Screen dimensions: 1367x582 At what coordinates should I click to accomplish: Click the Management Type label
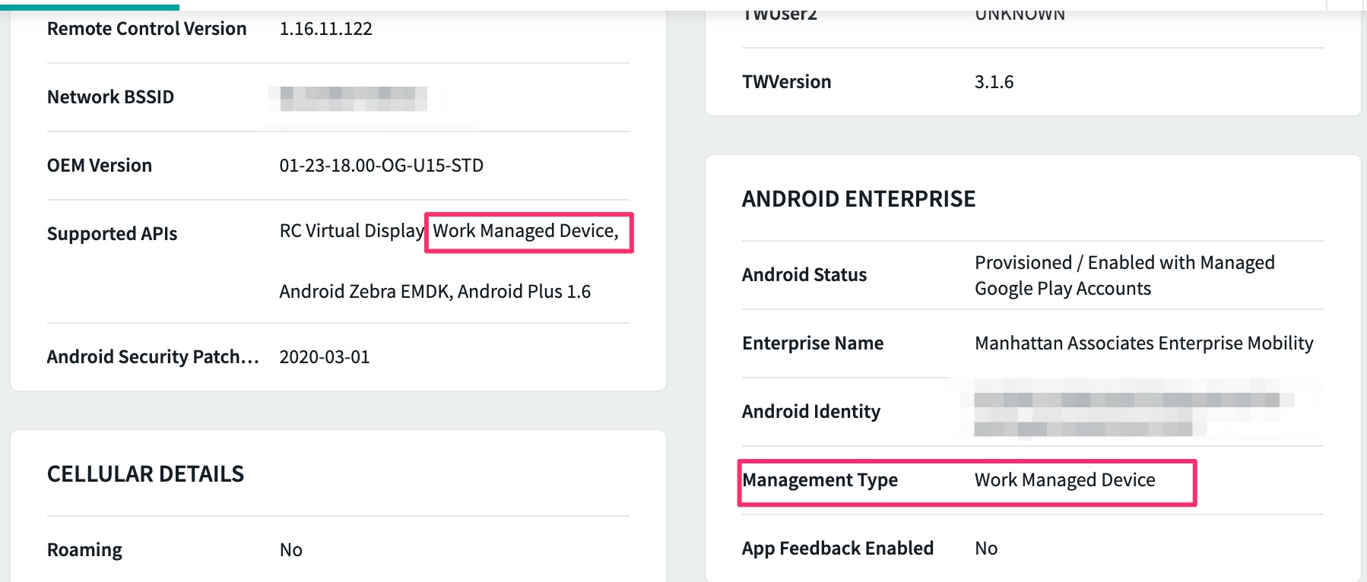[x=820, y=480]
